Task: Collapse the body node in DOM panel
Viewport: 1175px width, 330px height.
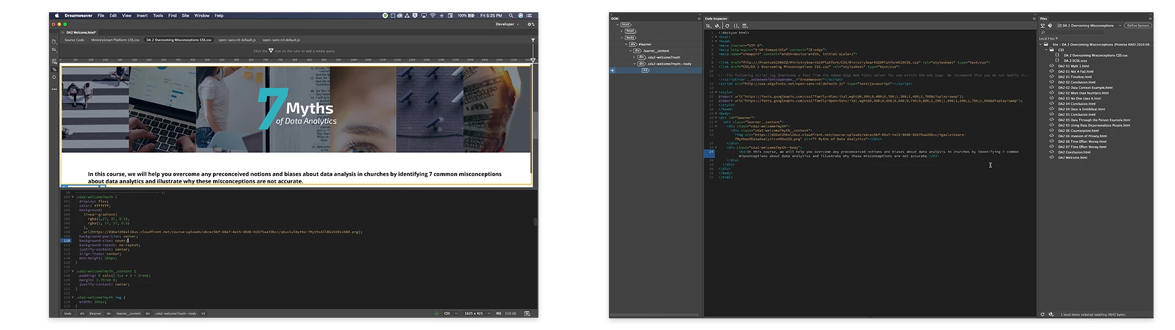Action: [621, 38]
